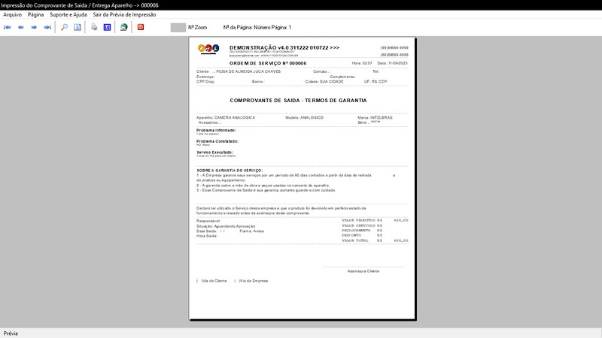Image resolution: width=602 pixels, height=338 pixels.
Task: Click the Problema Constatado label
Action: tap(217, 141)
